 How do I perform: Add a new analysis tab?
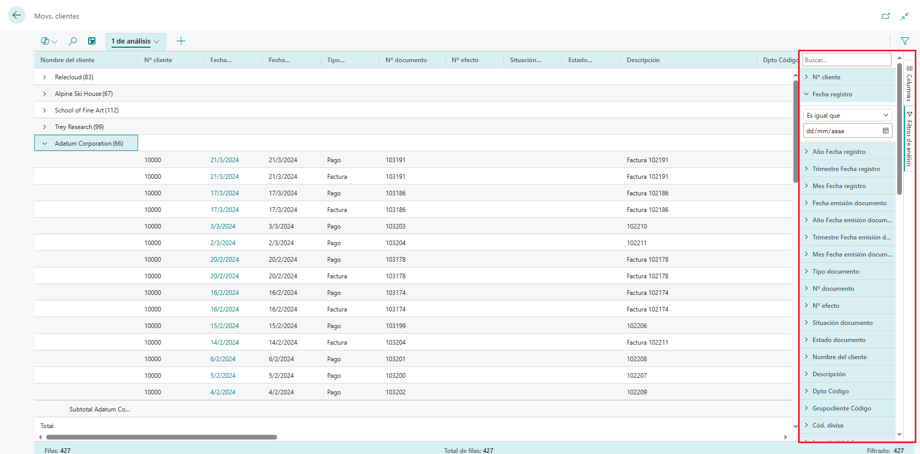[181, 41]
